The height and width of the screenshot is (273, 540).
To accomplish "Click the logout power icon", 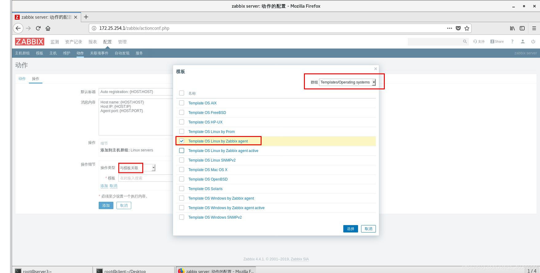I will pos(533,41).
